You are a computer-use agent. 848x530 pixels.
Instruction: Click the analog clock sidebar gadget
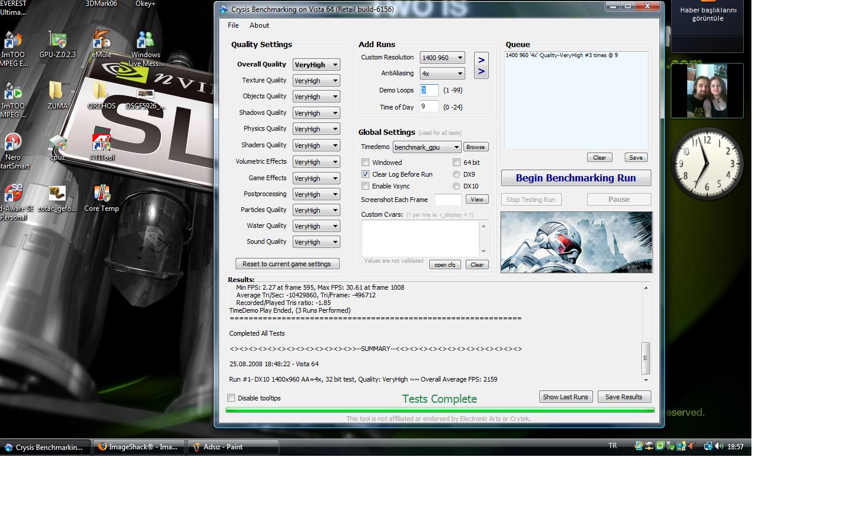coord(707,164)
